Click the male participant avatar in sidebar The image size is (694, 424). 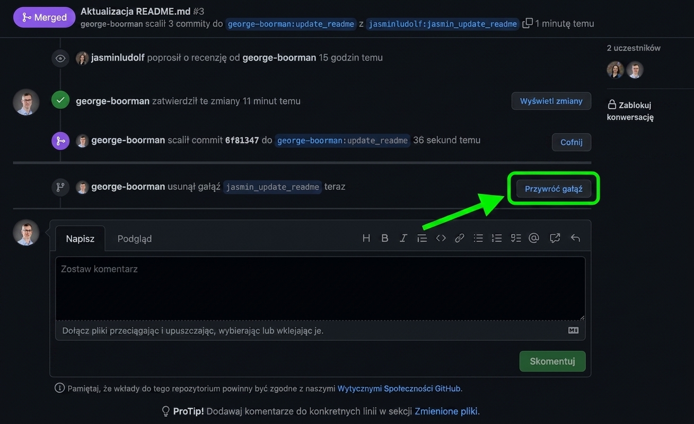click(x=635, y=69)
